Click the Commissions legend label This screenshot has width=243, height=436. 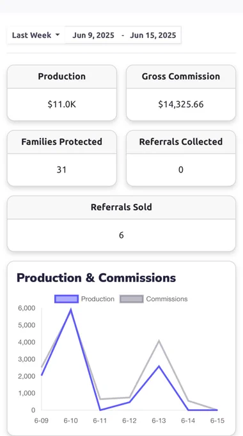167,299
